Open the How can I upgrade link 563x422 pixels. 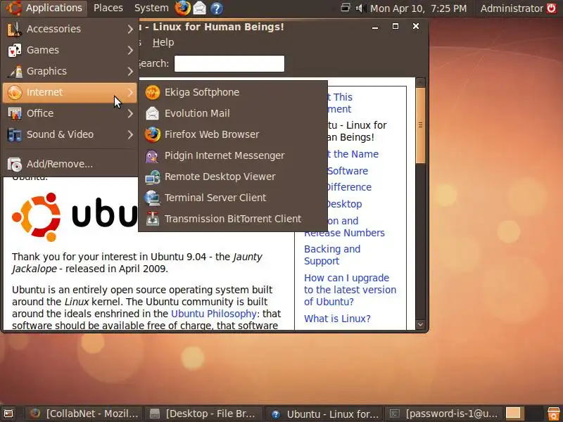click(350, 290)
